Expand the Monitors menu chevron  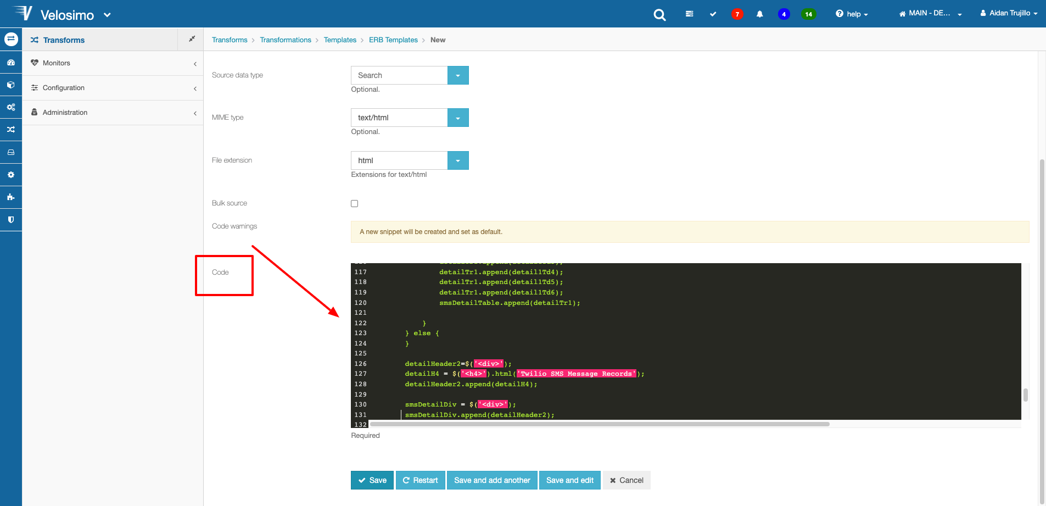[195, 64]
